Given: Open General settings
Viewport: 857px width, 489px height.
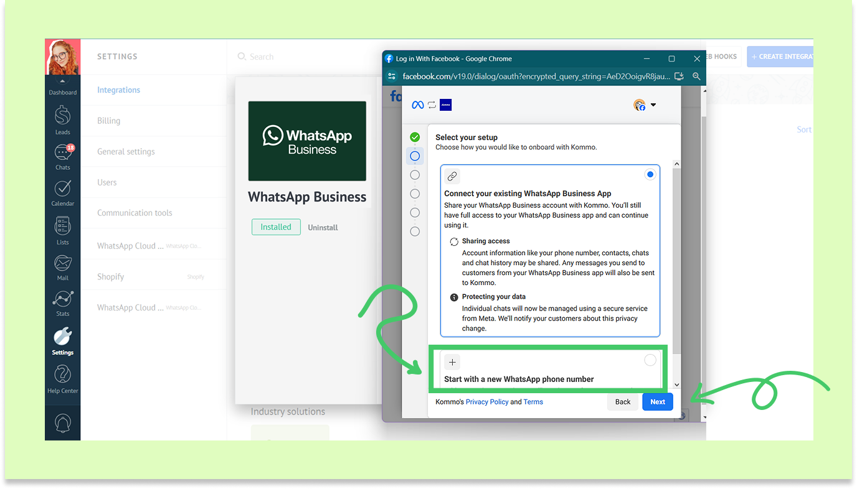Looking at the screenshot, I should [x=126, y=152].
